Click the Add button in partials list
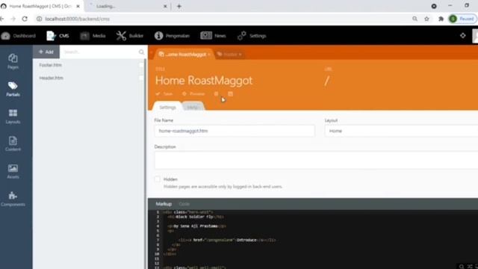This screenshot has width=478, height=269. click(46, 52)
